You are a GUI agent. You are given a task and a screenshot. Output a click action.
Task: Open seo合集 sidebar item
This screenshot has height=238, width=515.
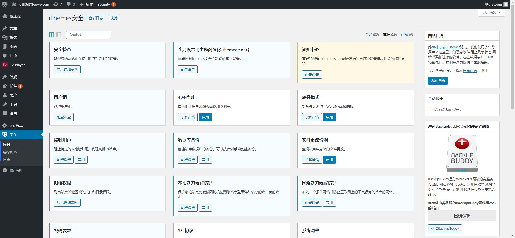[21, 125]
